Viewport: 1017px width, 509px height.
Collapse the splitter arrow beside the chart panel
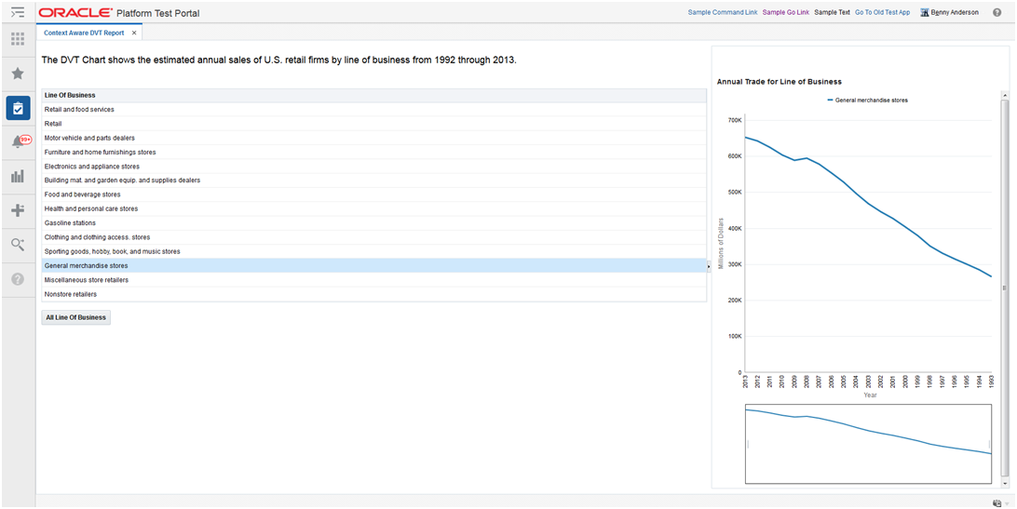point(709,266)
